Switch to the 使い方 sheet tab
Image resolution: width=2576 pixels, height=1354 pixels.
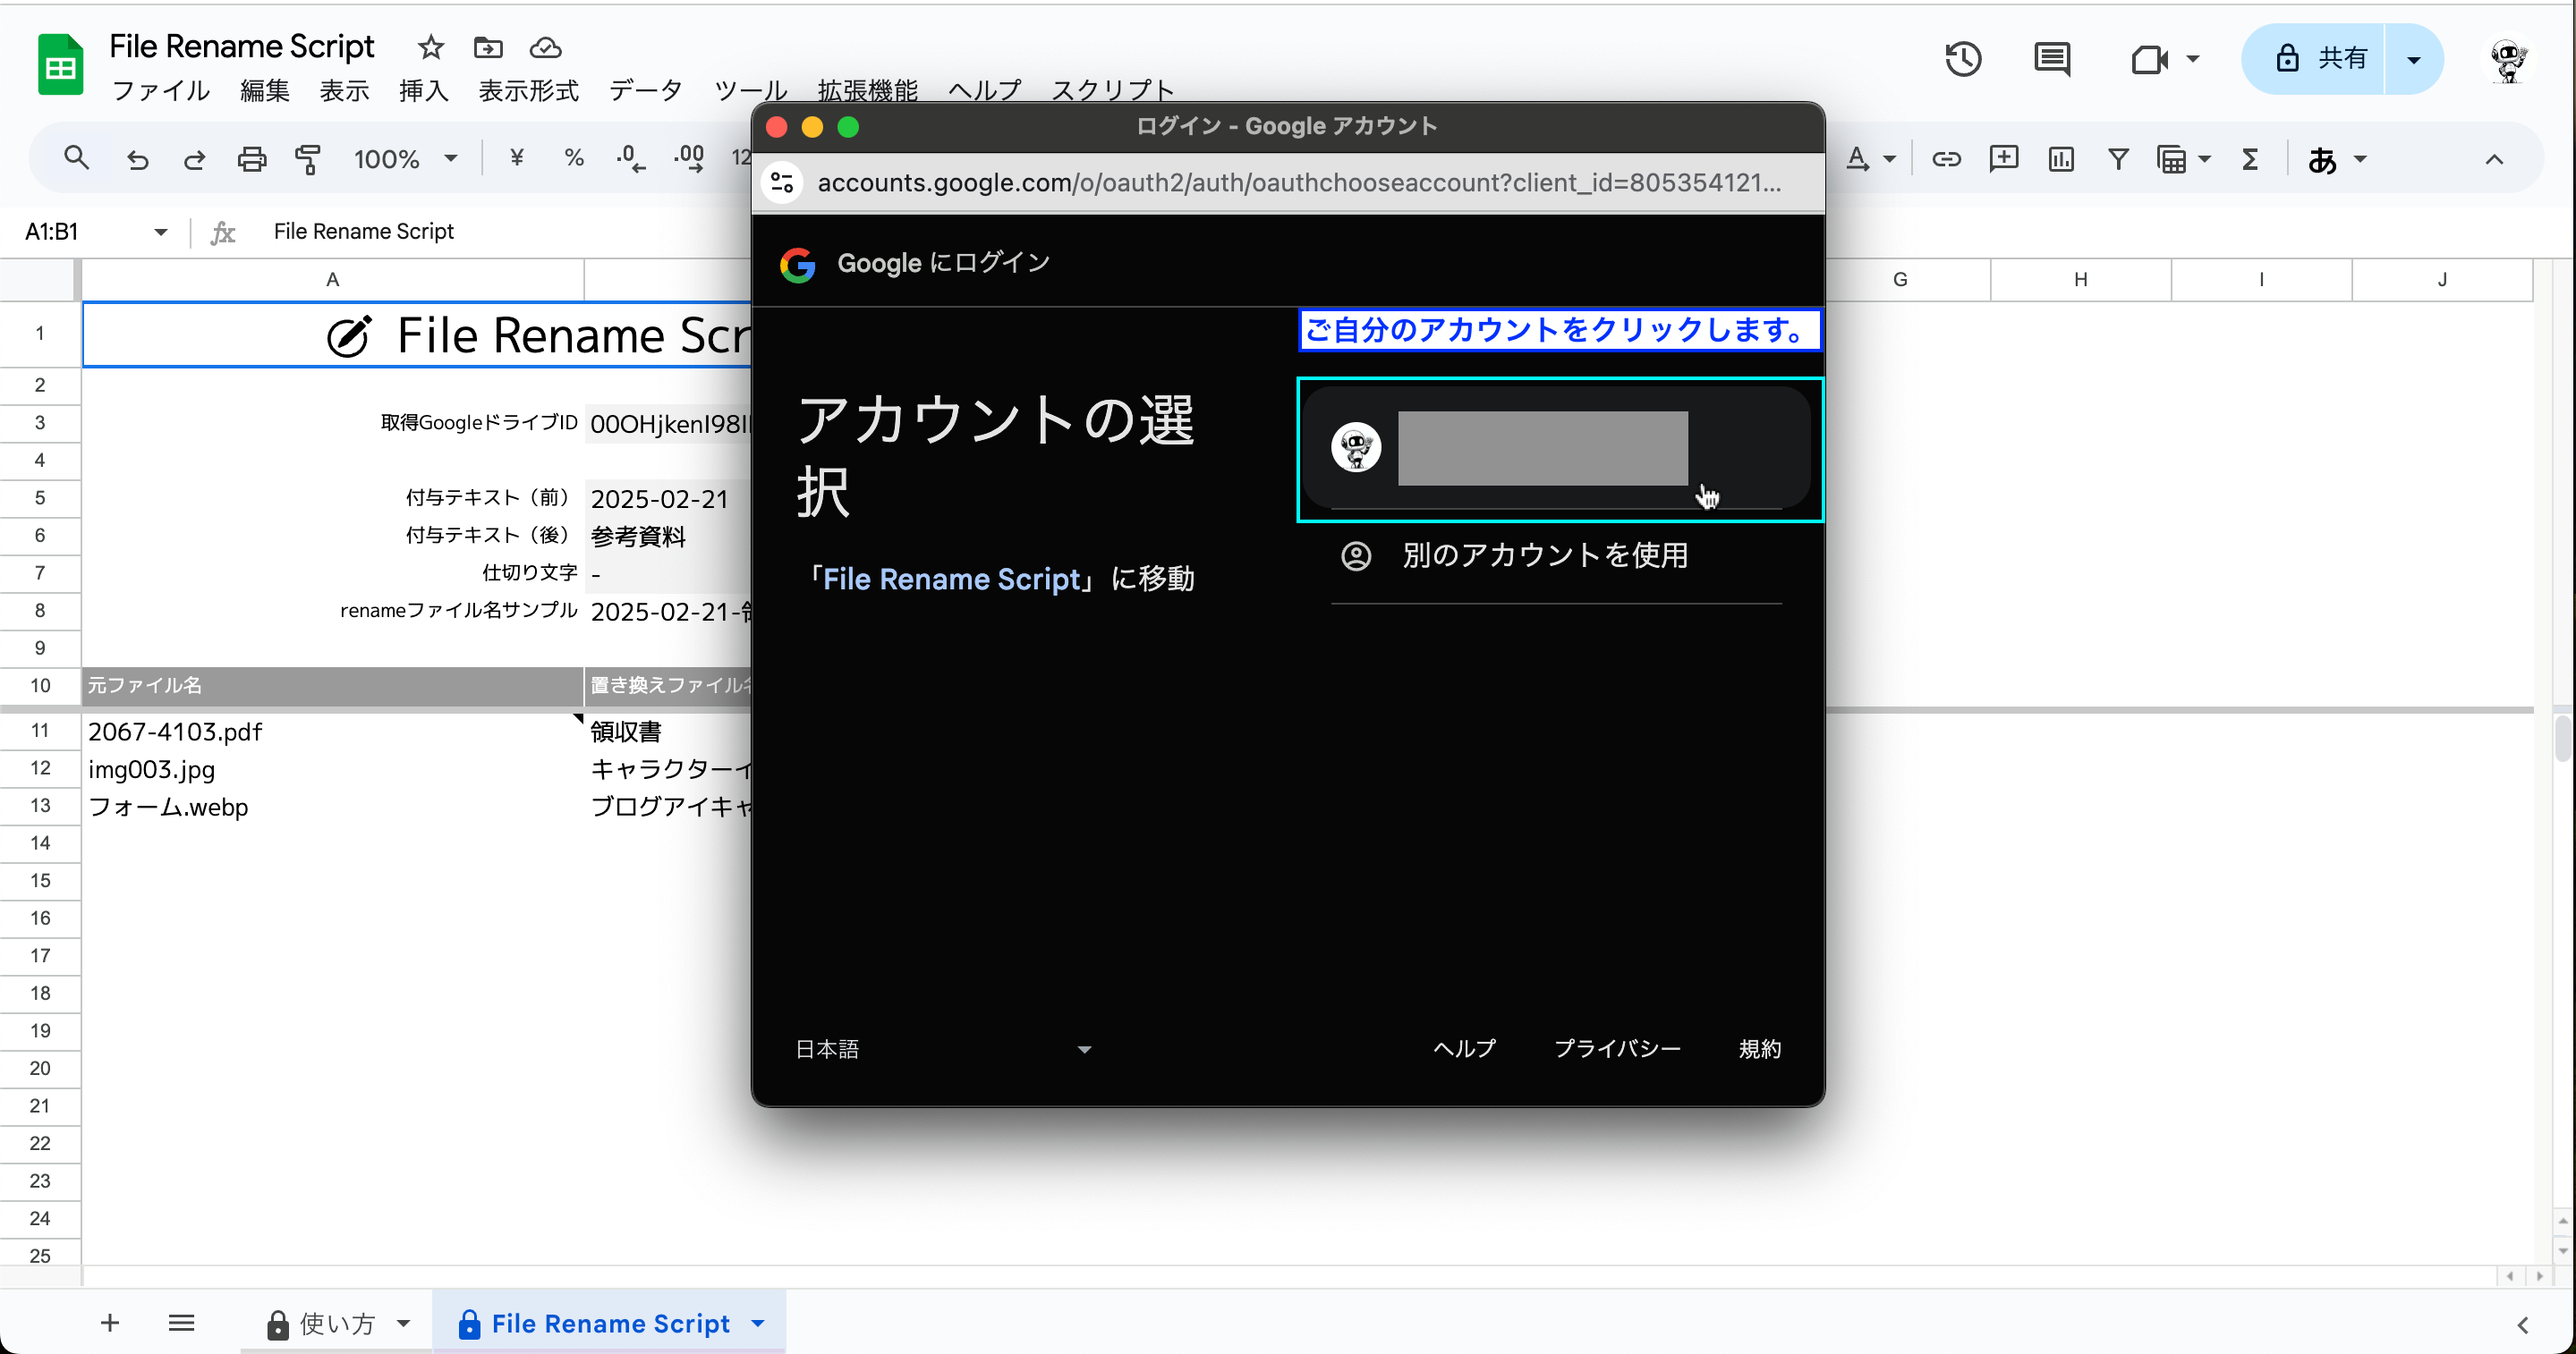[x=338, y=1324]
